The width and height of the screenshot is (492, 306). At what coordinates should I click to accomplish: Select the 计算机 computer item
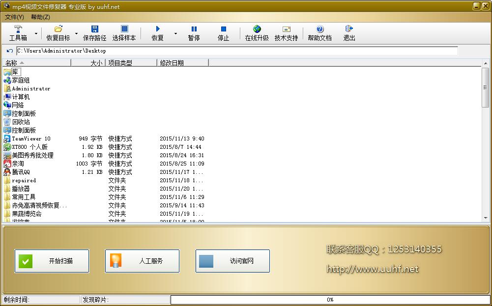pos(16,97)
